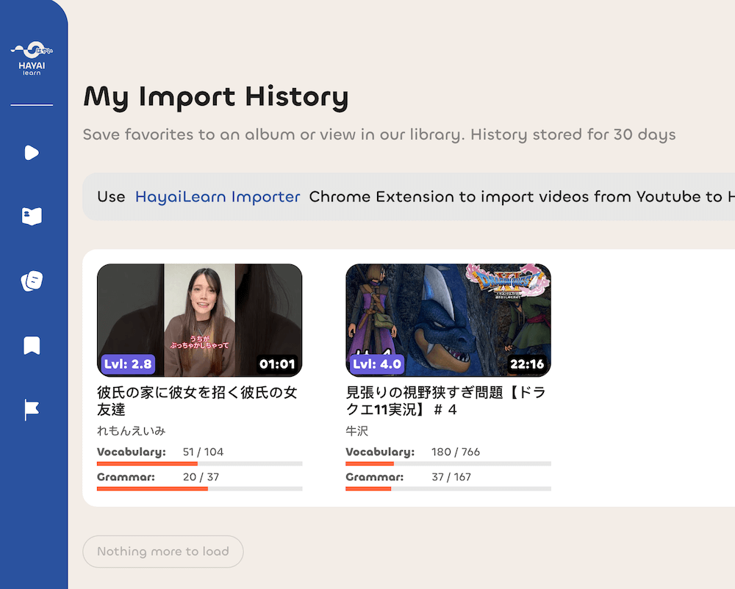Screen dimensions: 735x589
Task: Click the Vocabulary progress bar showing 51/104
Action: pyautogui.click(x=198, y=463)
